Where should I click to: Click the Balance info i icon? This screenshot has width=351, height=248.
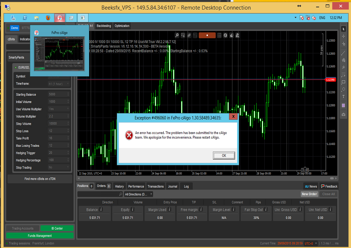coord(101,209)
